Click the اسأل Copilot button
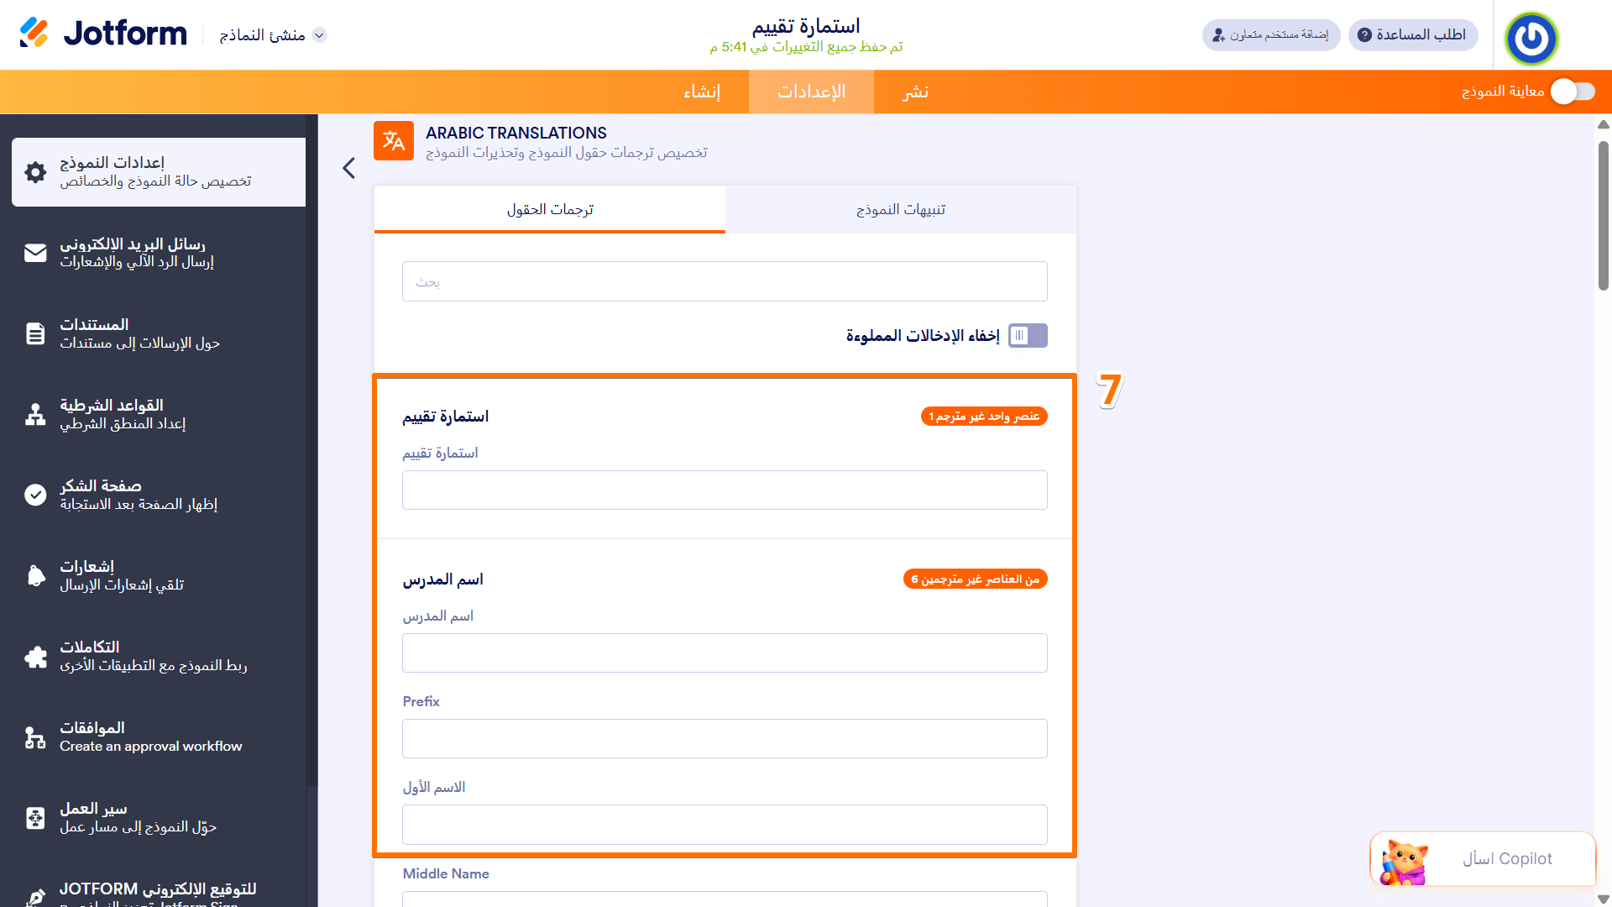Screen dimensions: 1612x907 tap(1483, 858)
